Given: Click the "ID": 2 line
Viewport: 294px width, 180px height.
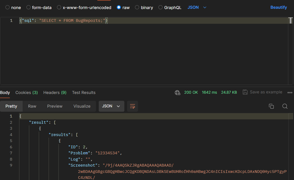Looking at the screenshot, I should 78,147.
